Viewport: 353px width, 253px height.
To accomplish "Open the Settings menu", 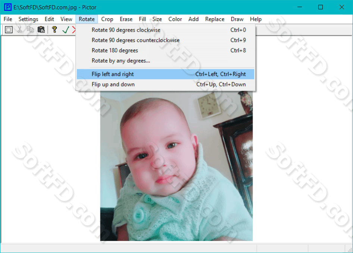I will click(28, 19).
